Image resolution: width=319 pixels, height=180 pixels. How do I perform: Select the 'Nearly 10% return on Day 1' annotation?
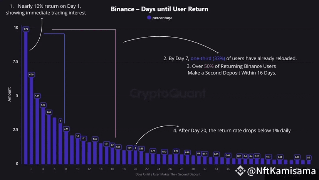pyautogui.click(x=46, y=6)
